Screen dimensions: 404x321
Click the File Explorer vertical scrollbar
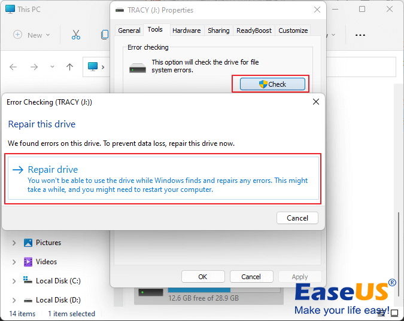399,239
